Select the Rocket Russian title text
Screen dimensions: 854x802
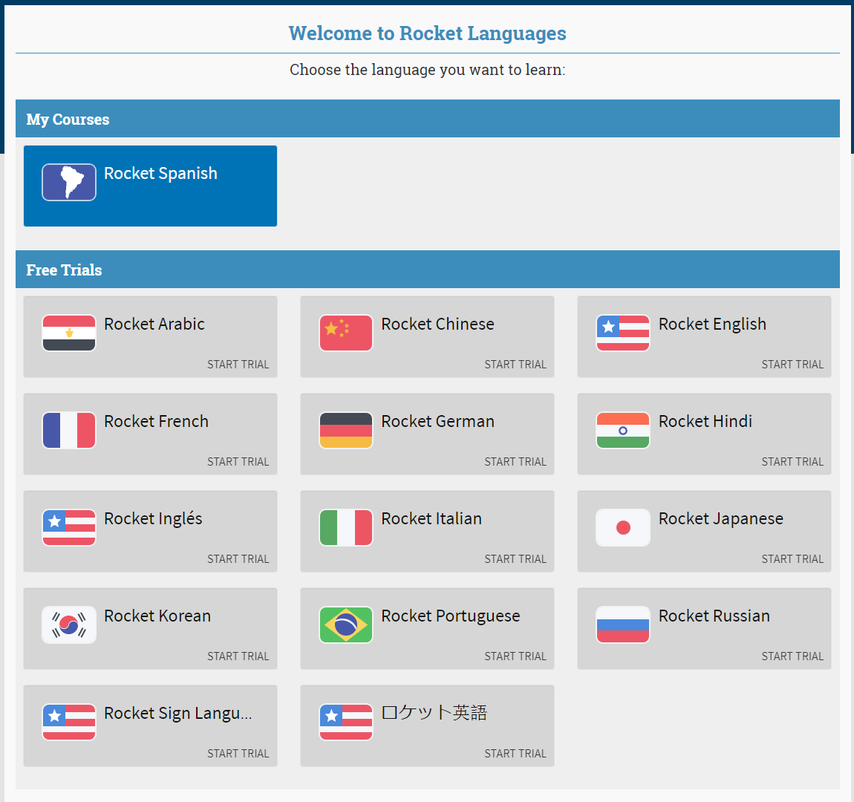pyautogui.click(x=714, y=616)
